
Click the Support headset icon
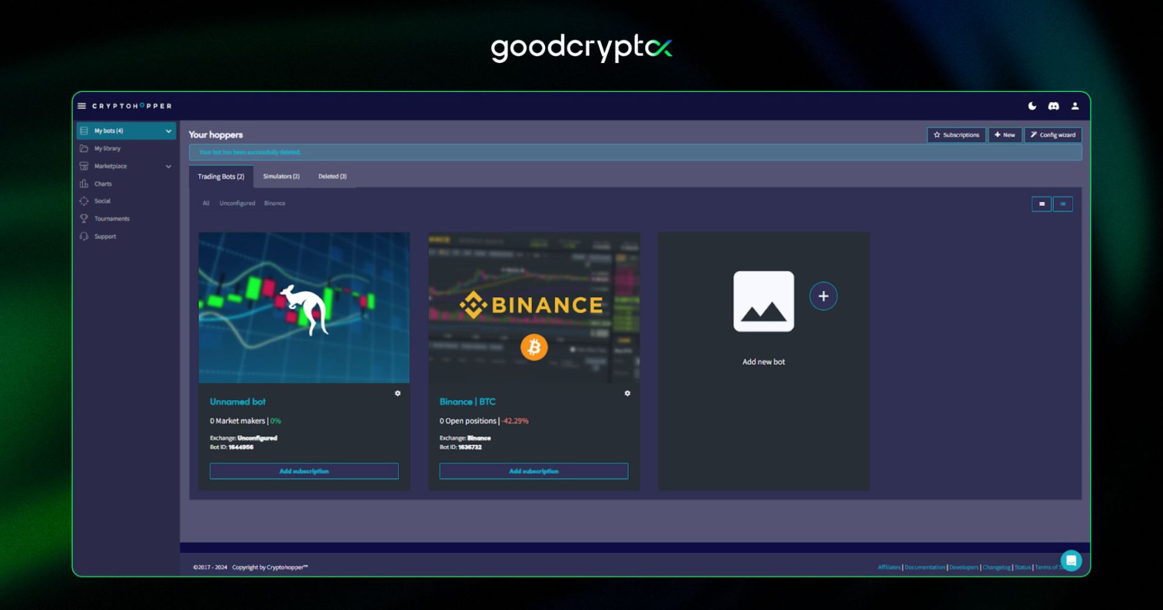coord(84,236)
